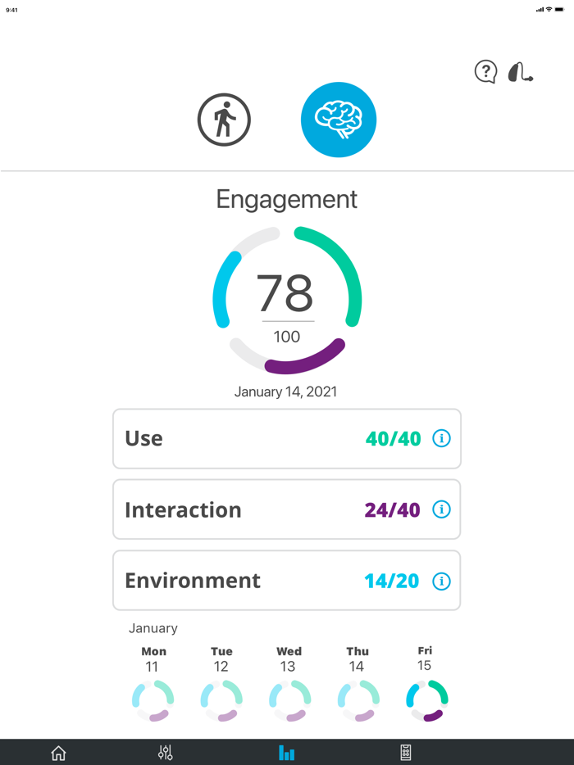
Task: Switch to the brain wellness tab
Action: tap(339, 119)
